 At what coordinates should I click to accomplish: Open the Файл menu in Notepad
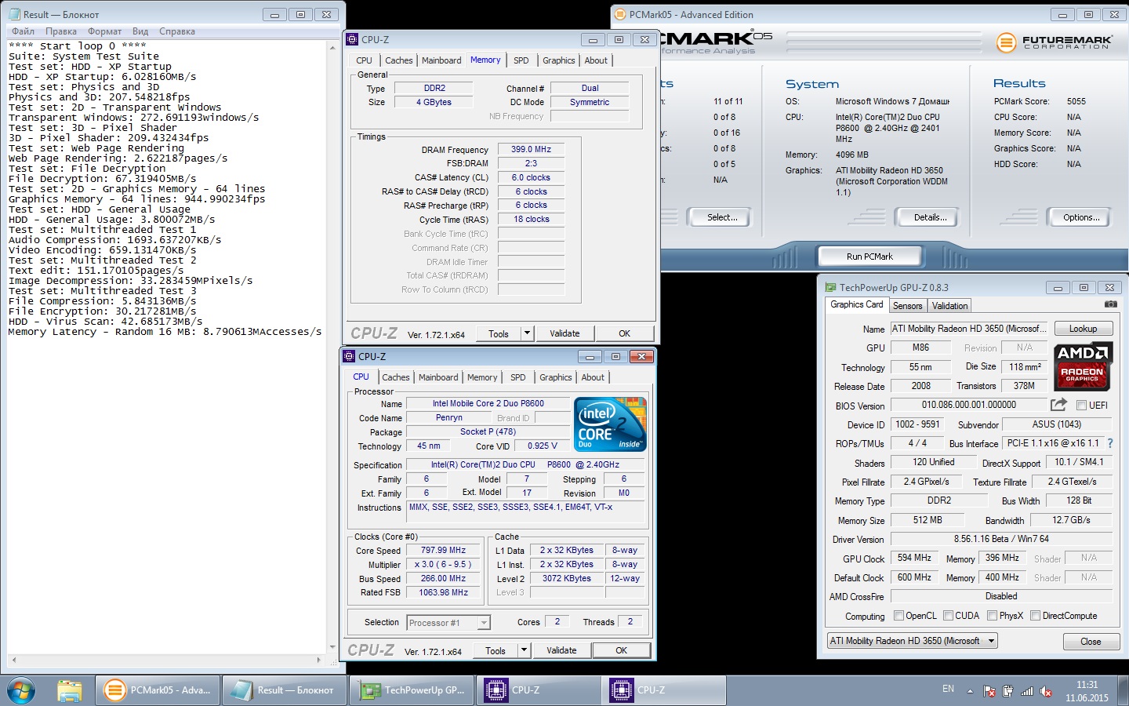point(23,31)
